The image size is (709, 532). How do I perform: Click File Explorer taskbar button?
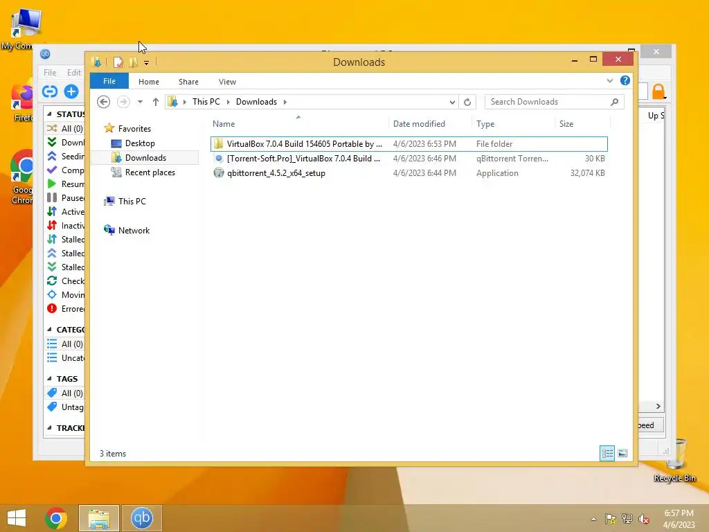(x=99, y=518)
